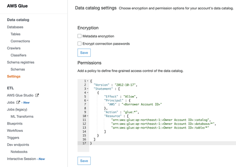Select the highlighted Settings menu item
The image size is (236, 167).
(14, 76)
